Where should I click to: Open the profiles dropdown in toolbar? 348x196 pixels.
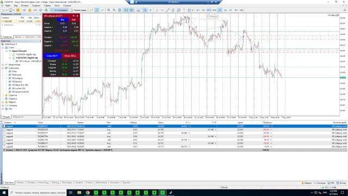click(14, 10)
